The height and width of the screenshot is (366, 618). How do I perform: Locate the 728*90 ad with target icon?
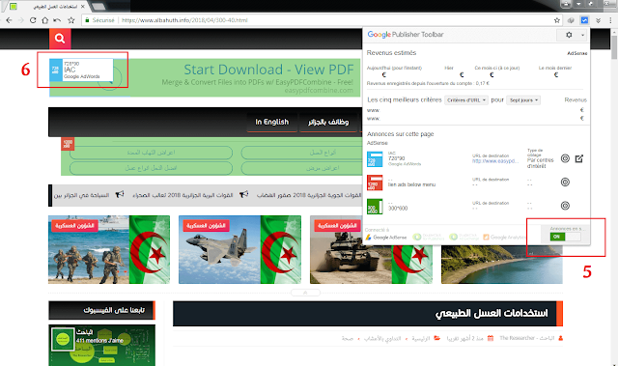coord(565,158)
